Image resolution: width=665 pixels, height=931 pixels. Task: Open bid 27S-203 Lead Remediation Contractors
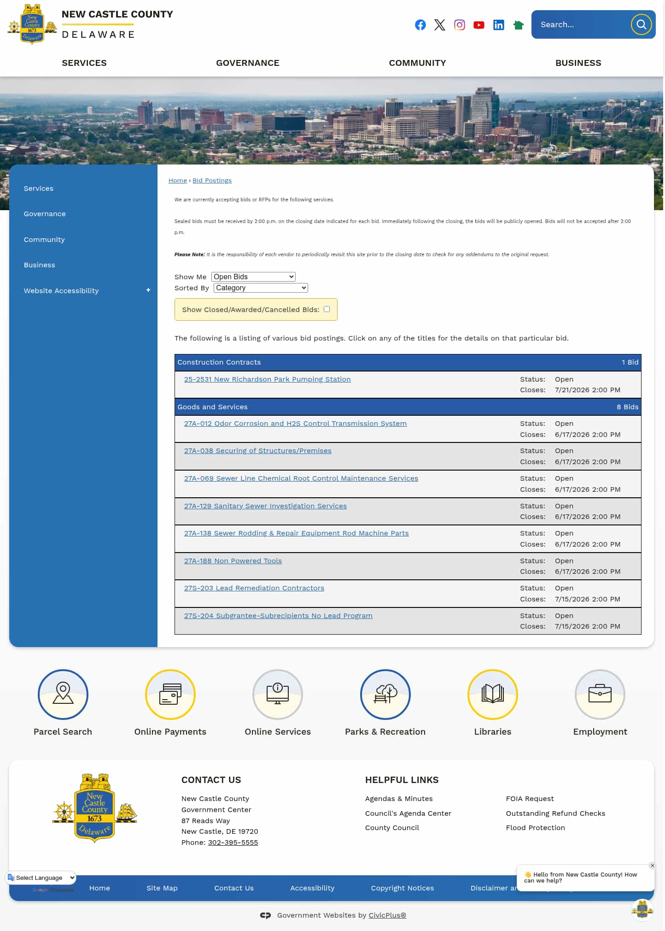[x=254, y=588]
